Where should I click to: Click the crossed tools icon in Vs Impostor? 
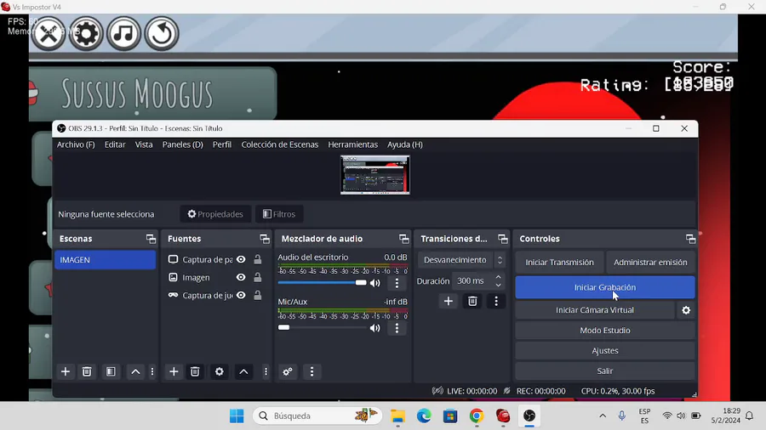[49, 34]
